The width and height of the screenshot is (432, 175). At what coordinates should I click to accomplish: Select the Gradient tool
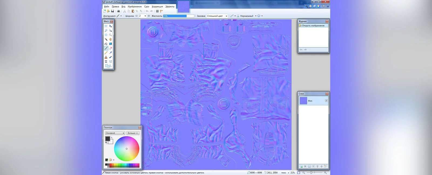[x=110, y=44]
